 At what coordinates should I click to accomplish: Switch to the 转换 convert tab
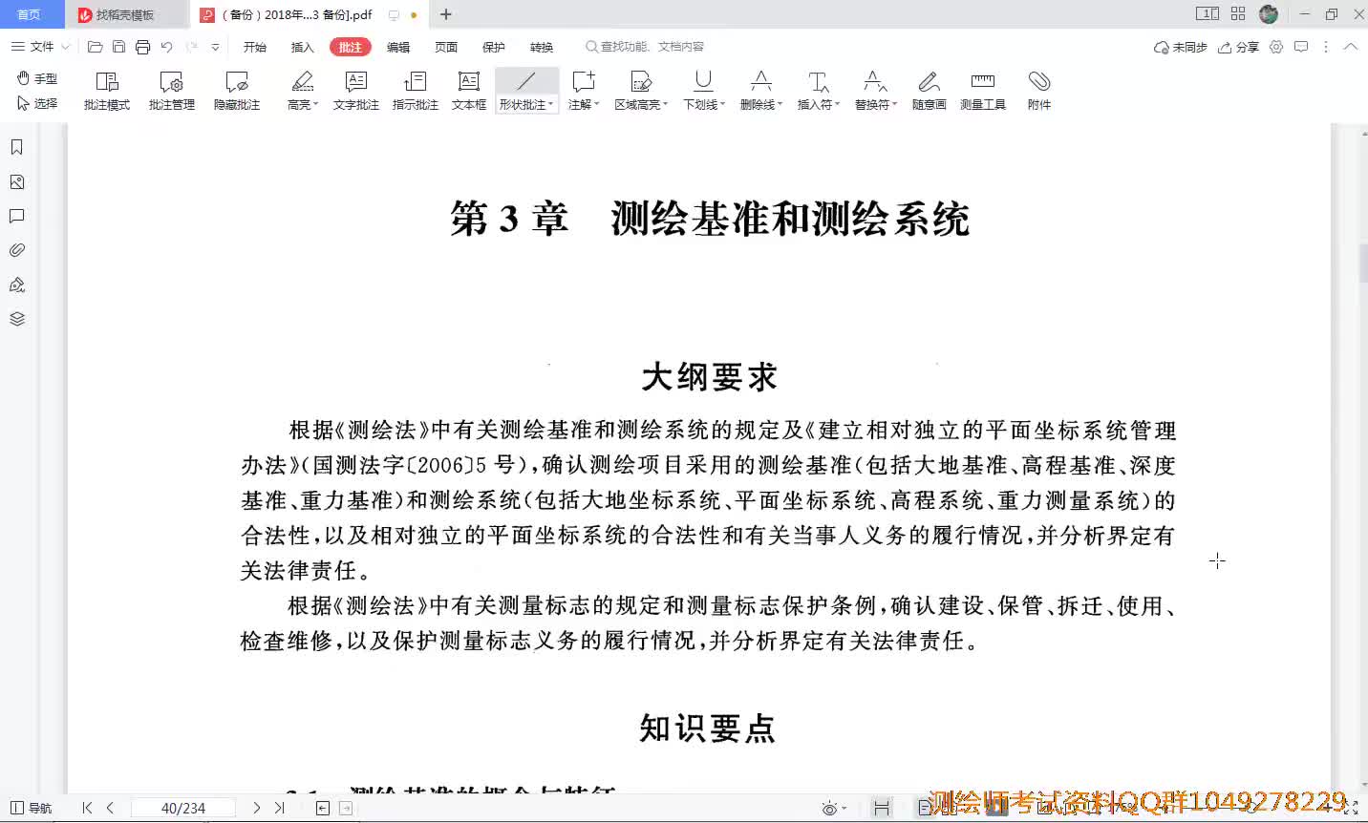click(542, 47)
